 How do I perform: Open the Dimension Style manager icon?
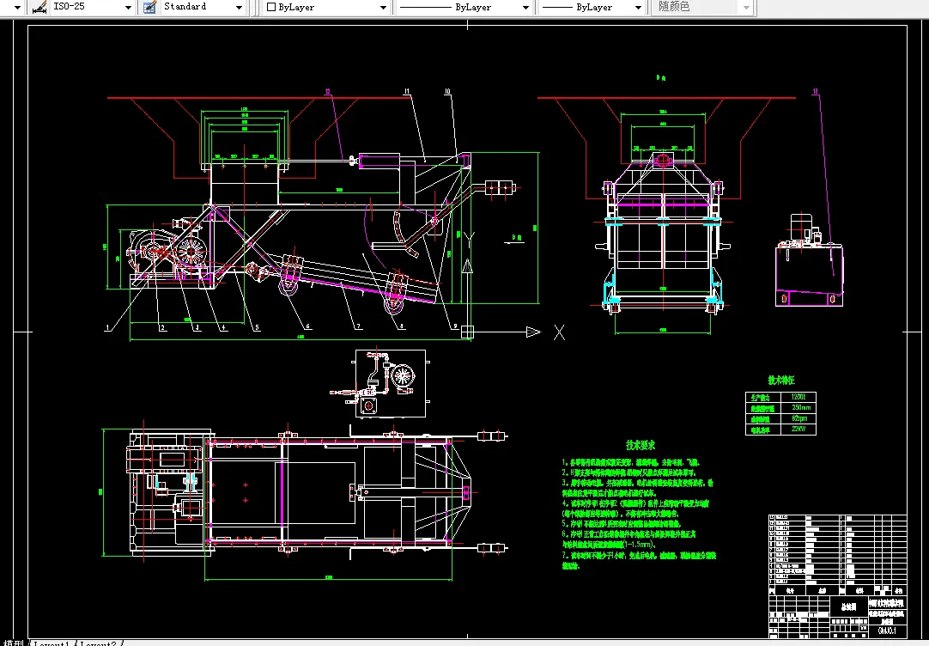pyautogui.click(x=39, y=7)
